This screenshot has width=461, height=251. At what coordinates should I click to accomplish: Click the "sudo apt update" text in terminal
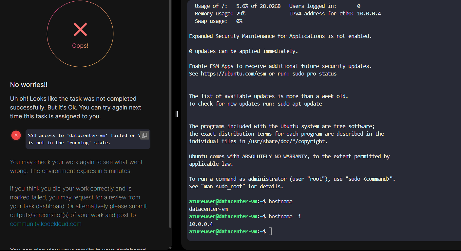tap(300, 104)
